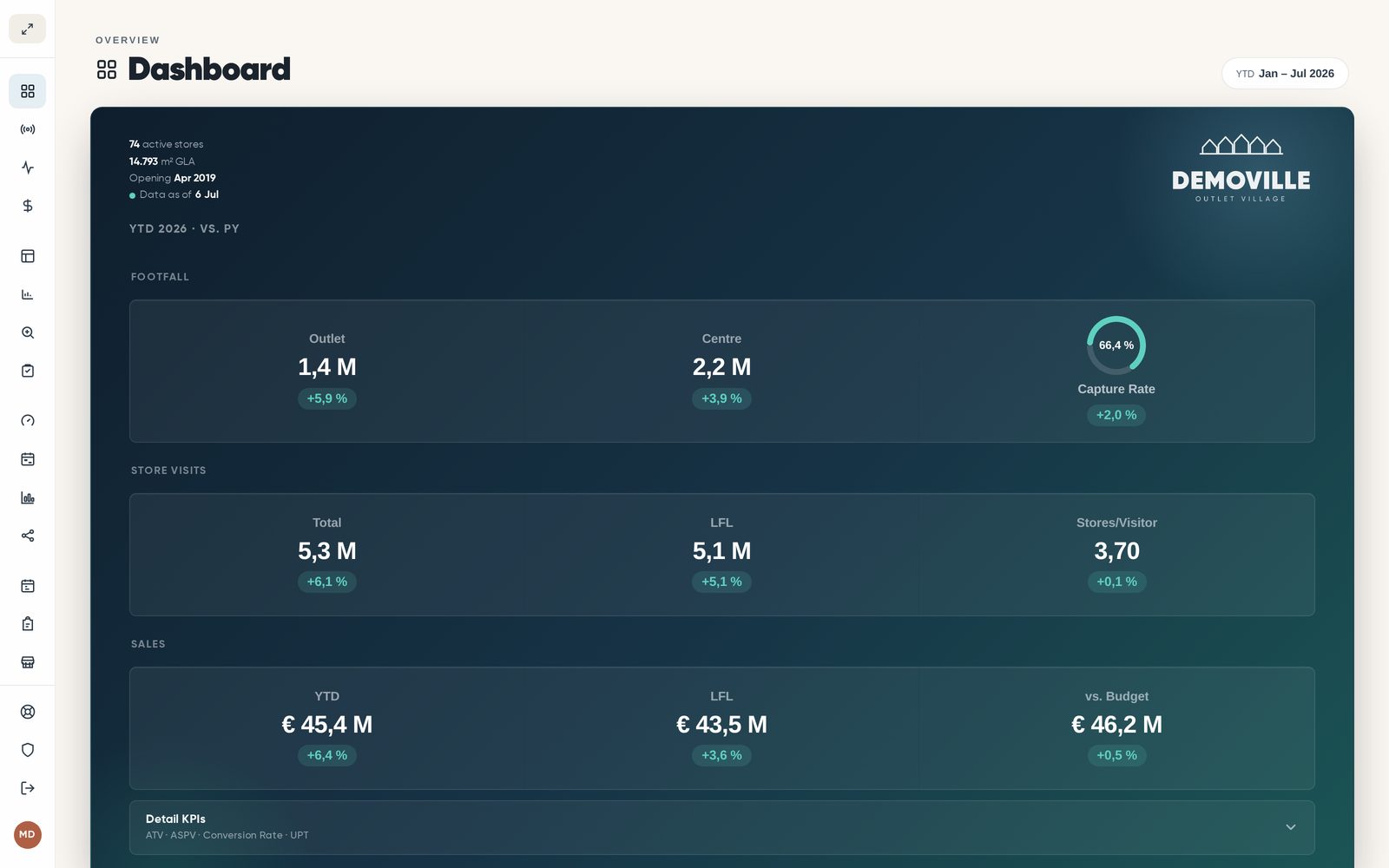This screenshot has height=868, width=1389.
Task: Open the layout panel icon in sidebar
Action: point(27,256)
